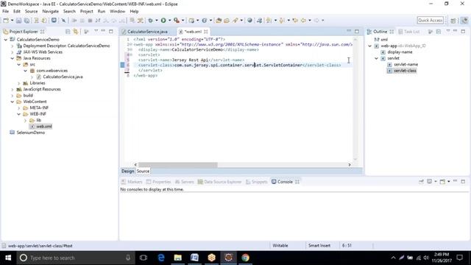Click the Resume debug icon
Viewport: 471px width, 265px height.
[74, 21]
